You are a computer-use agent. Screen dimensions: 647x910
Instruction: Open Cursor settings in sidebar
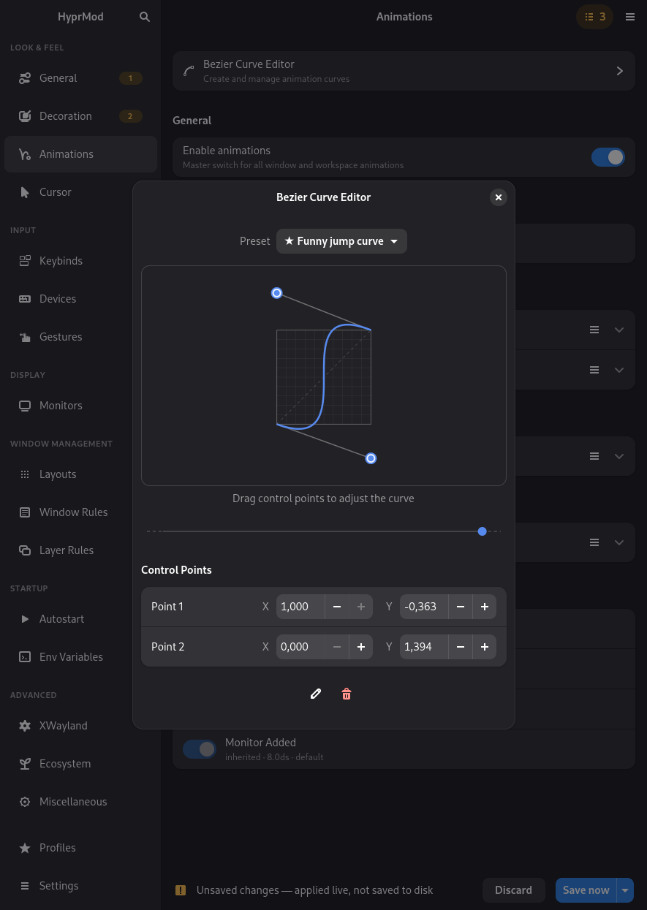[80, 192]
